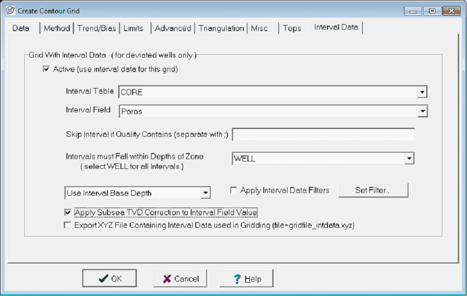467x296 pixels.
Task: Open Help with question mark button
Action: (x=247, y=278)
